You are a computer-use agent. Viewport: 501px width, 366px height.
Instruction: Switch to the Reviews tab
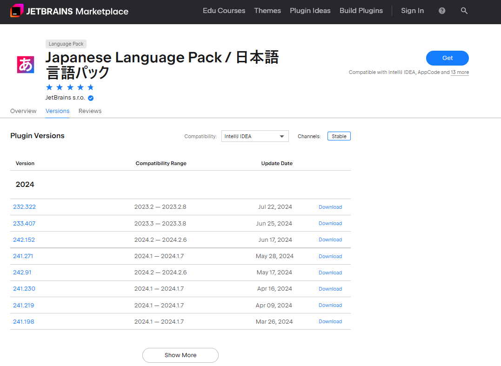(90, 111)
